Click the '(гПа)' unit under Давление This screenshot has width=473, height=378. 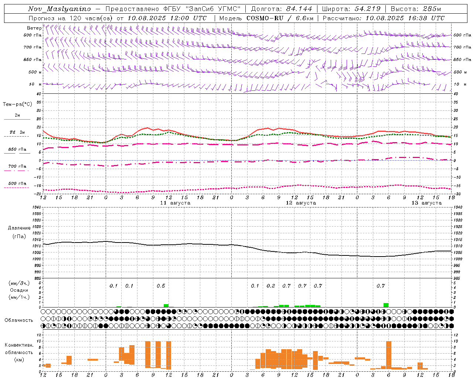pos(19,237)
